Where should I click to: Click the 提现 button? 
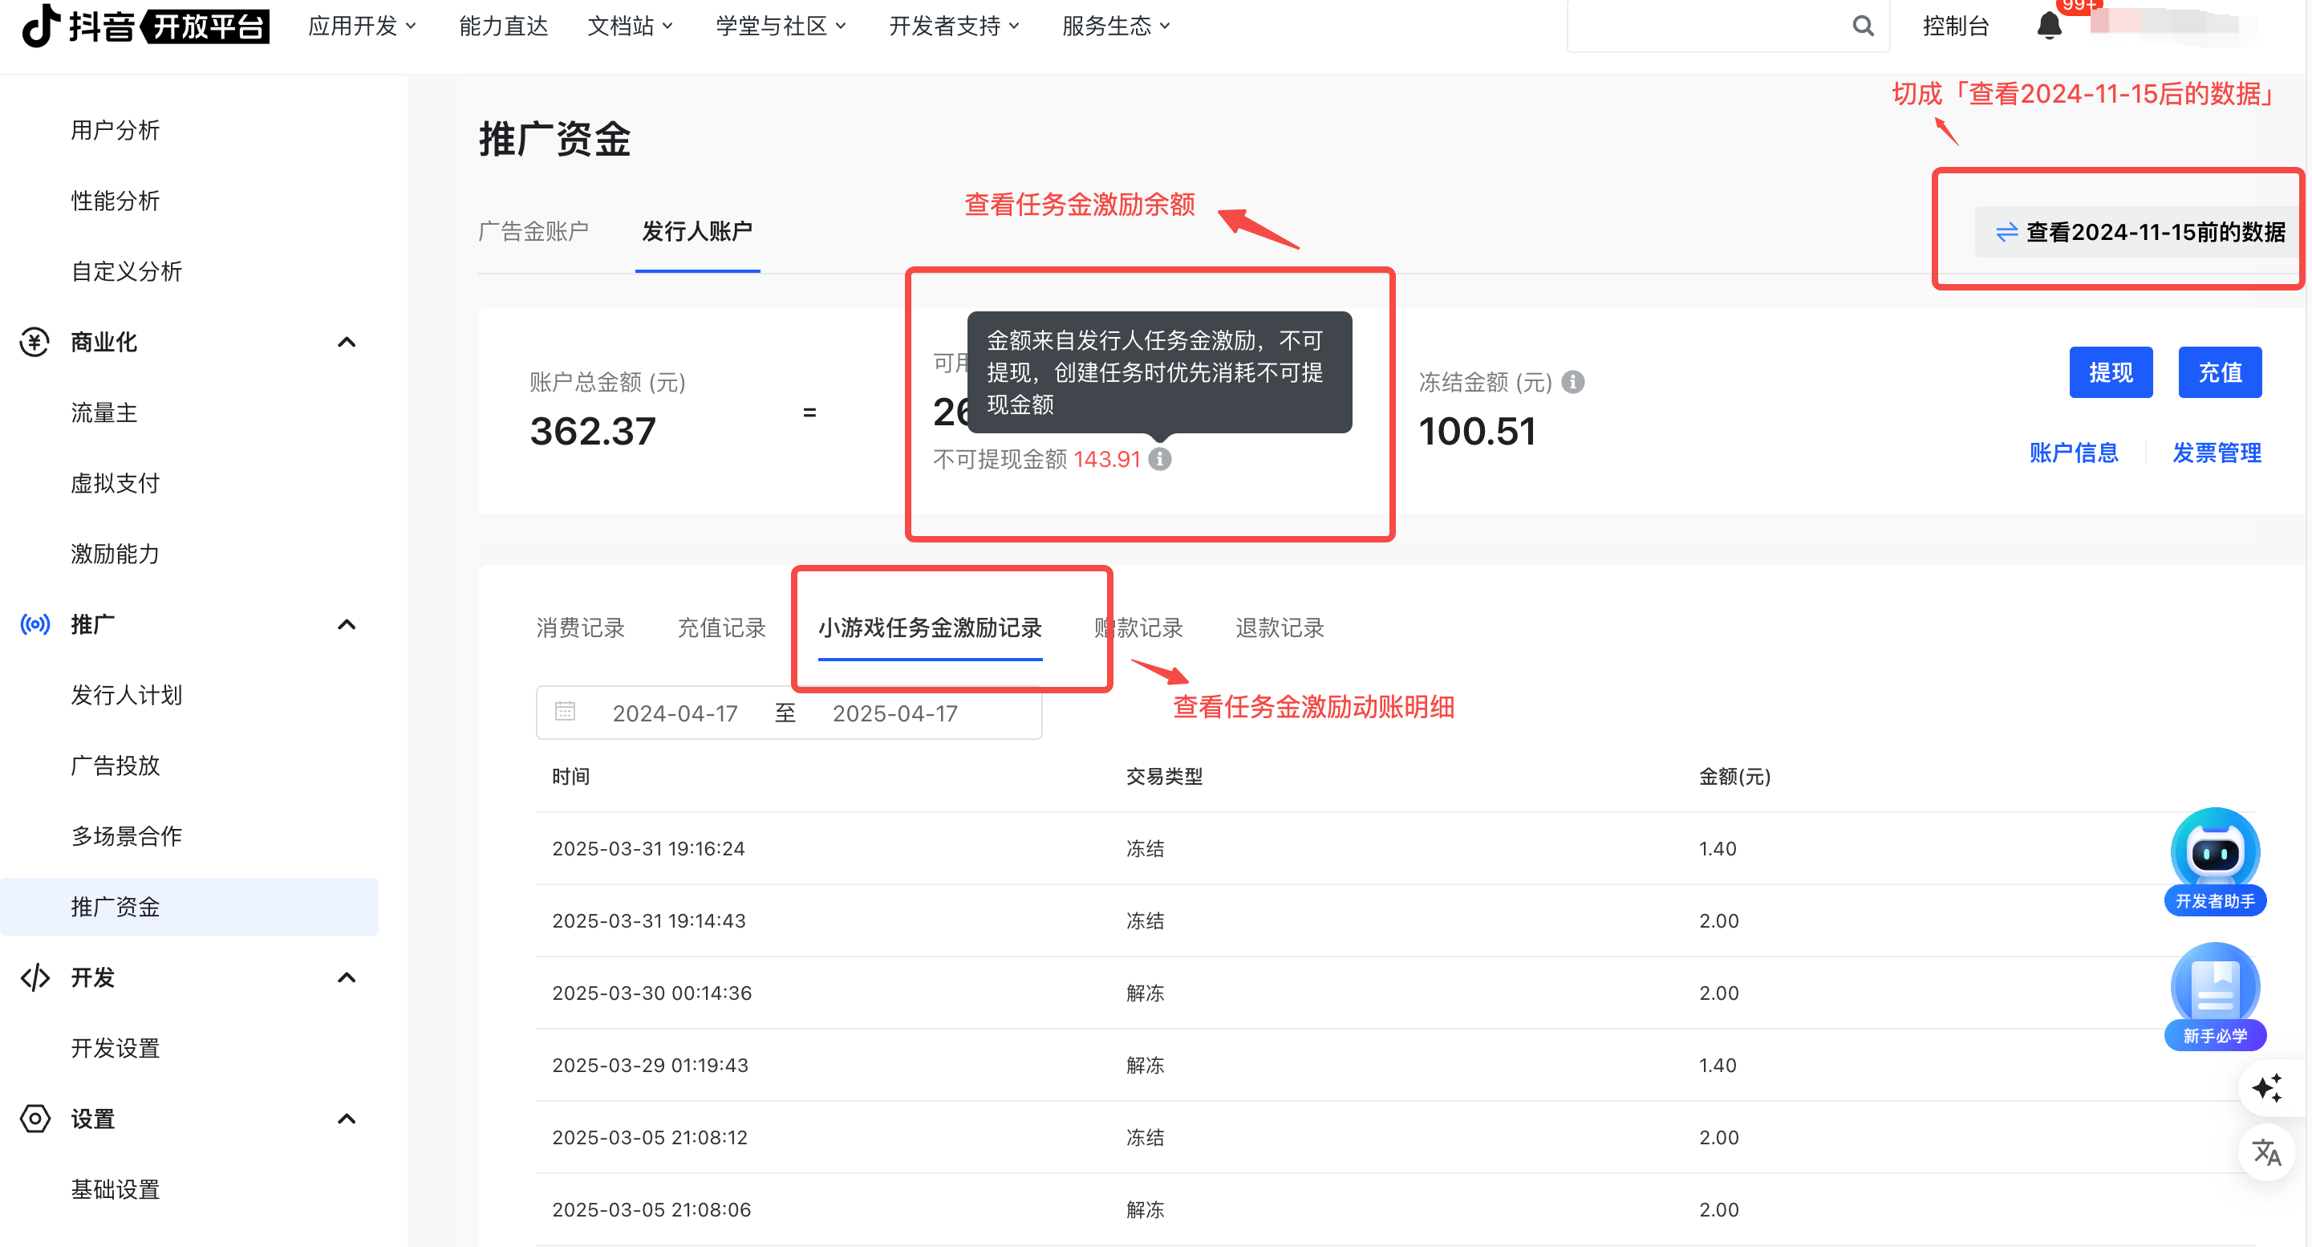pyautogui.click(x=2110, y=372)
